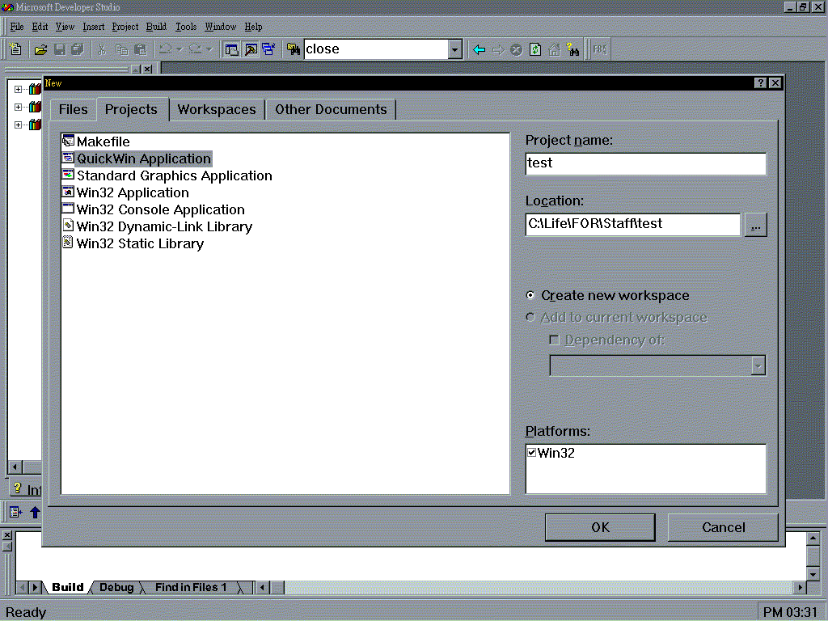
Task: Select the Find in Files 1 output tab
Action: tap(191, 587)
